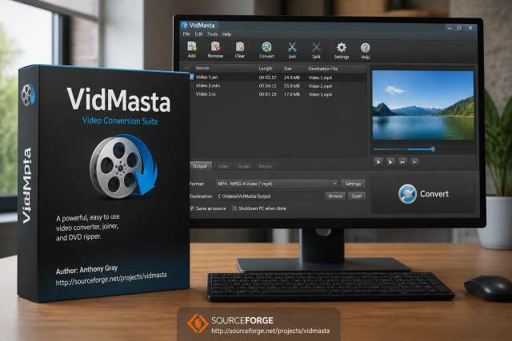512x341 pixels.
Task: Expand the Format MP4 dropdown
Action: pyautogui.click(x=277, y=184)
